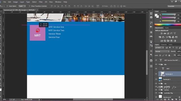Click the Levels adjustment icon

165,33
